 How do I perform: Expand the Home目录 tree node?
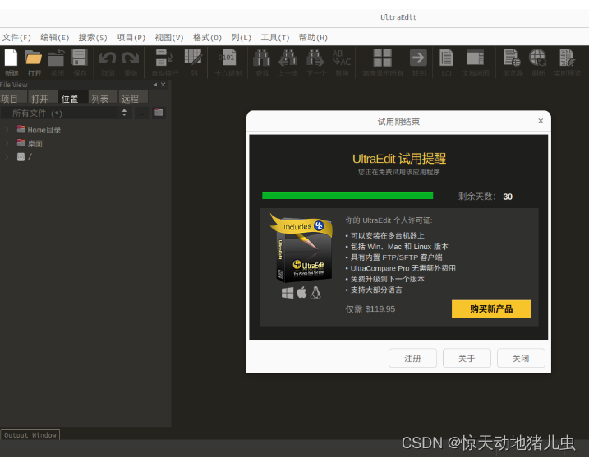(x=7, y=130)
